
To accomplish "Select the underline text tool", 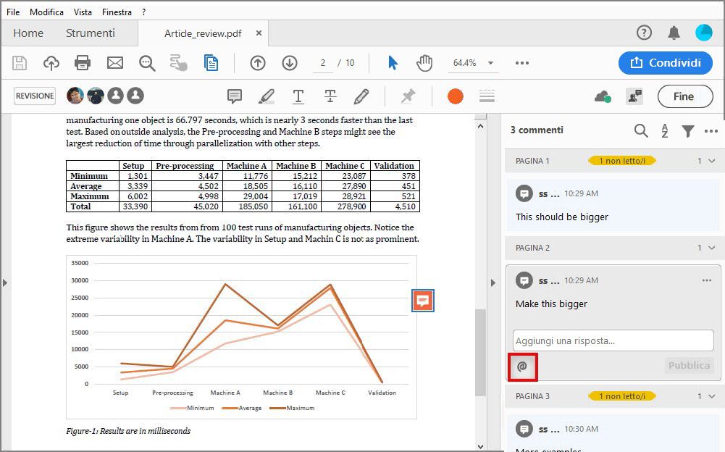I will (298, 96).
